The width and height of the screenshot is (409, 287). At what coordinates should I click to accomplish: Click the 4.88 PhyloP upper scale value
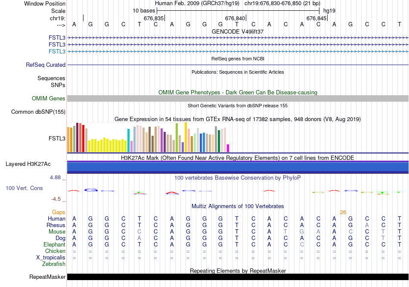click(x=55, y=178)
